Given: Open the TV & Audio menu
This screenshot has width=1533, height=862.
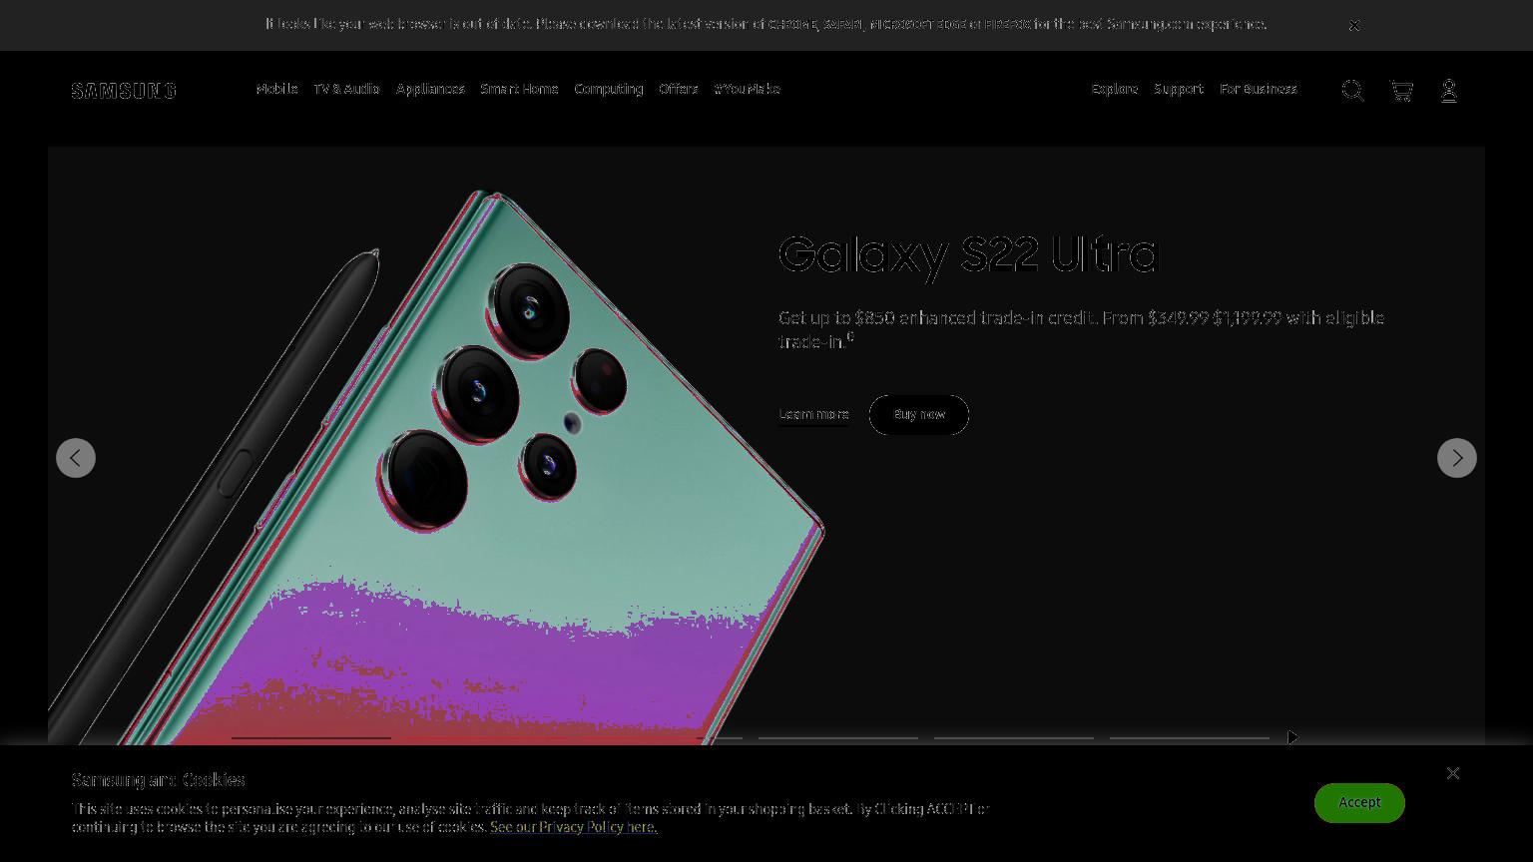Looking at the screenshot, I should coord(346,89).
